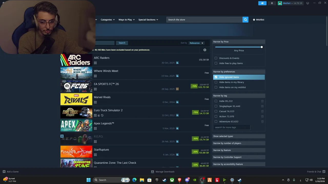Click the macOS icon under Euro Truck Simulator 2
Screen dimensions: 328x184
pyautogui.click(x=99, y=115)
